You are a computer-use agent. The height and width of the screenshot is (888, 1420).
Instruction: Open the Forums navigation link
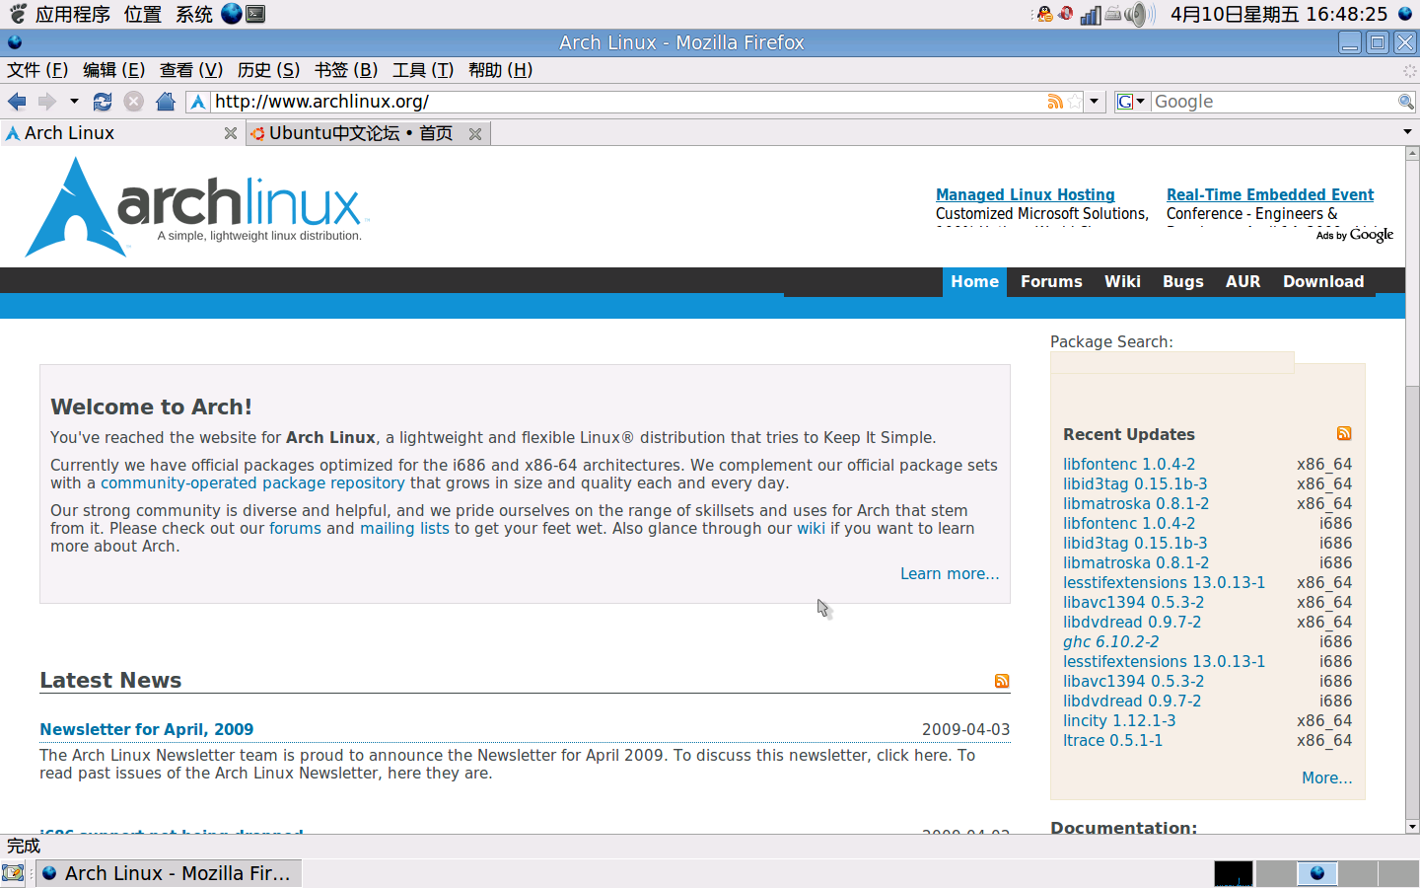(1051, 281)
